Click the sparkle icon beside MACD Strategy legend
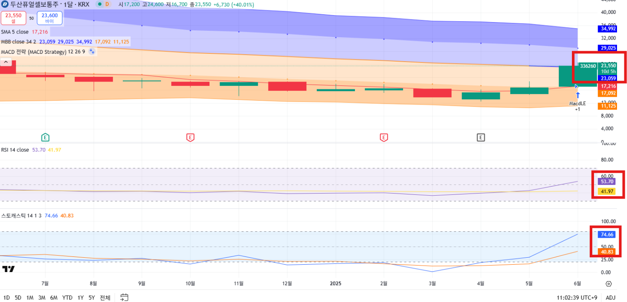 point(92,52)
